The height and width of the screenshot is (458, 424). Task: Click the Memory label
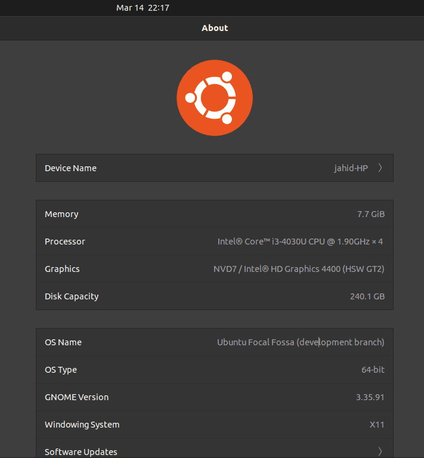click(x=61, y=215)
